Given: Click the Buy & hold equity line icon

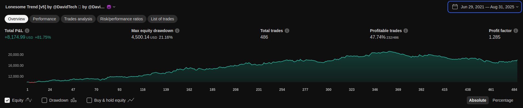Looking at the screenshot, I should click(x=131, y=100).
